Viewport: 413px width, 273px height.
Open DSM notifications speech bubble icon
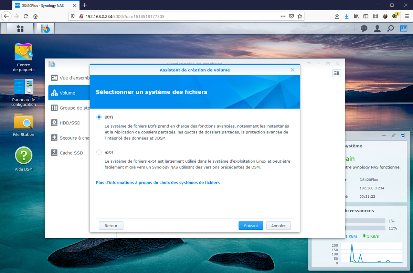coord(364,29)
